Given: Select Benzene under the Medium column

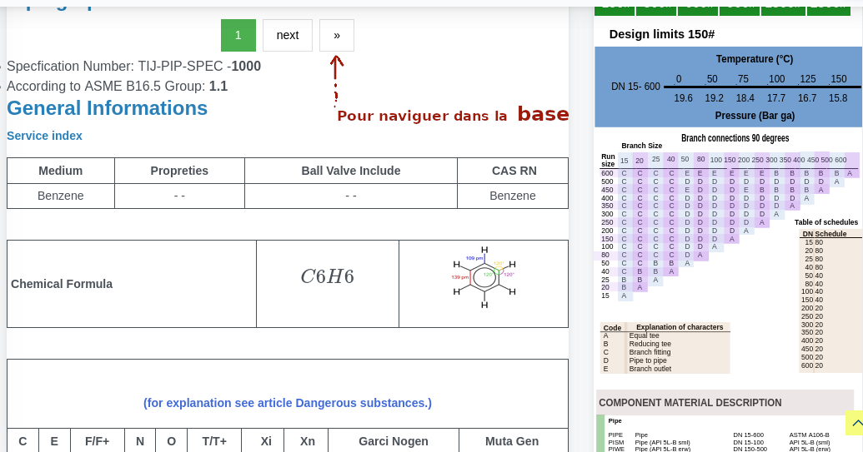Looking at the screenshot, I should click(x=61, y=196).
